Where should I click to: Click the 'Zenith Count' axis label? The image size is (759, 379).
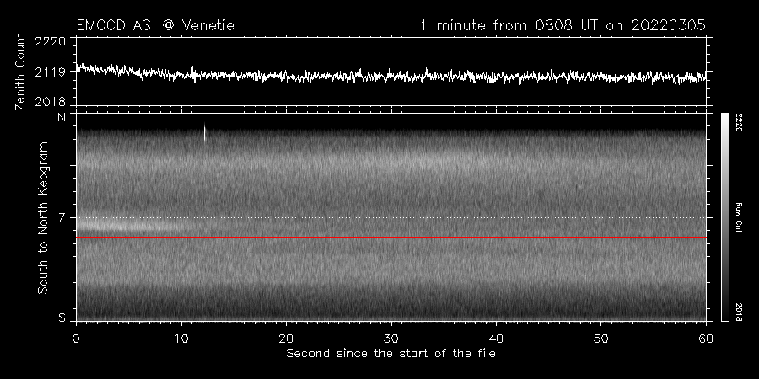pos(20,72)
